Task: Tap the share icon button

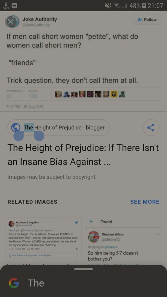Action: point(151,128)
